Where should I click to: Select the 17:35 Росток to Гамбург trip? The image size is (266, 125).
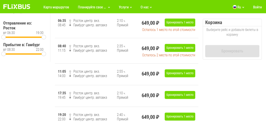pos(127,96)
